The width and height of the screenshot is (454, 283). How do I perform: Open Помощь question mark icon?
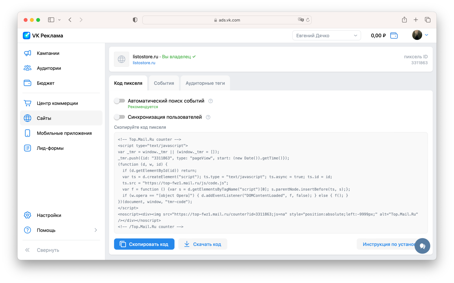point(28,230)
